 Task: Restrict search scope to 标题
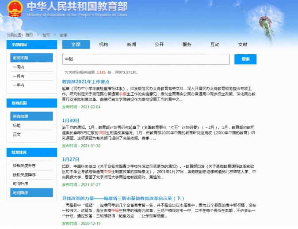17,125
